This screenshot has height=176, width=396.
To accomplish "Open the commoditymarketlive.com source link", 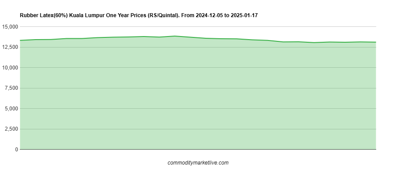I will coord(198,163).
